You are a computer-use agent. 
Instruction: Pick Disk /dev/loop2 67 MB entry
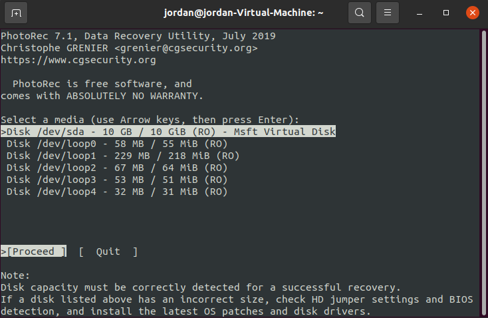point(117,168)
